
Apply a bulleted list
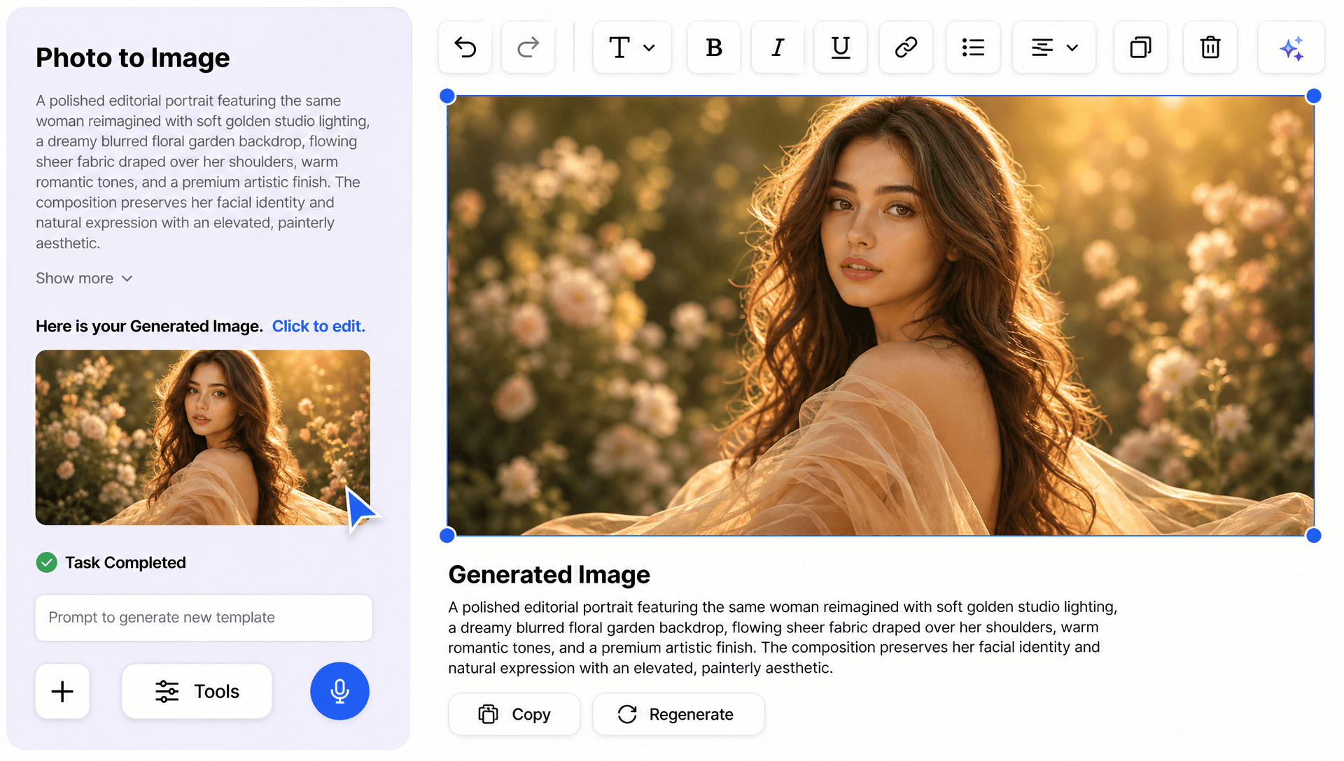pyautogui.click(x=973, y=48)
